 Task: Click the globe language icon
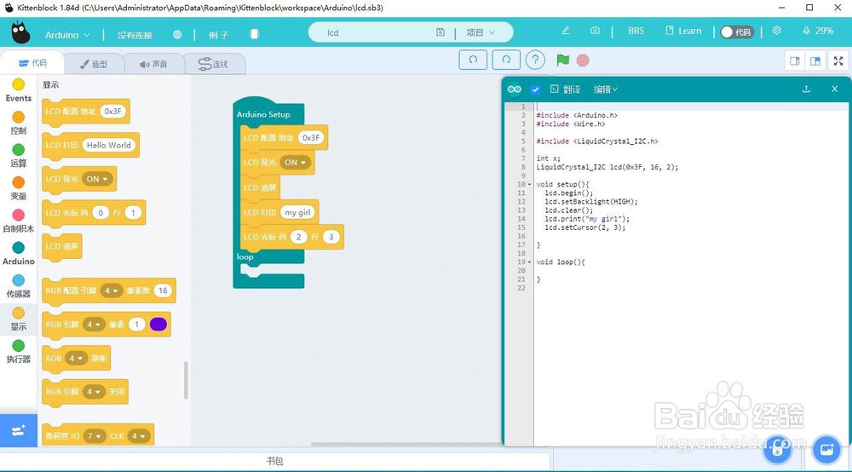pos(177,34)
